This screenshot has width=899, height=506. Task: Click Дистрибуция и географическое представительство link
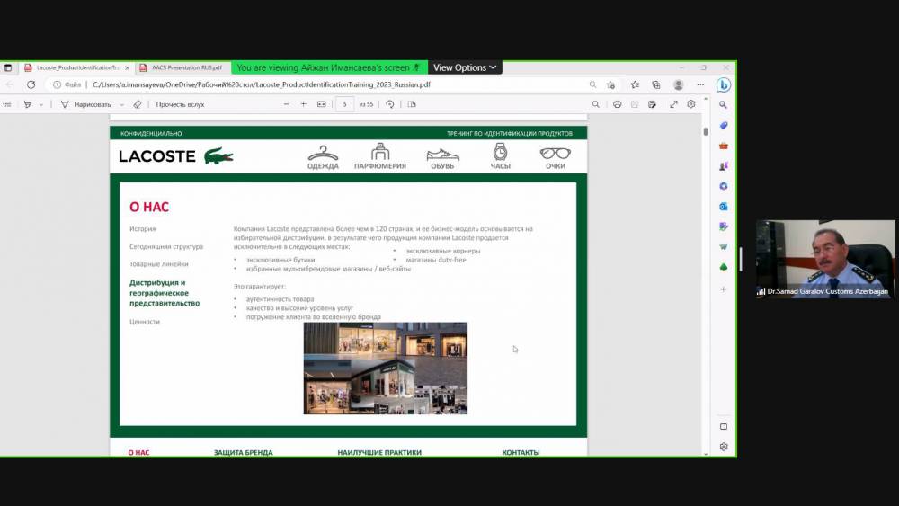(x=165, y=293)
